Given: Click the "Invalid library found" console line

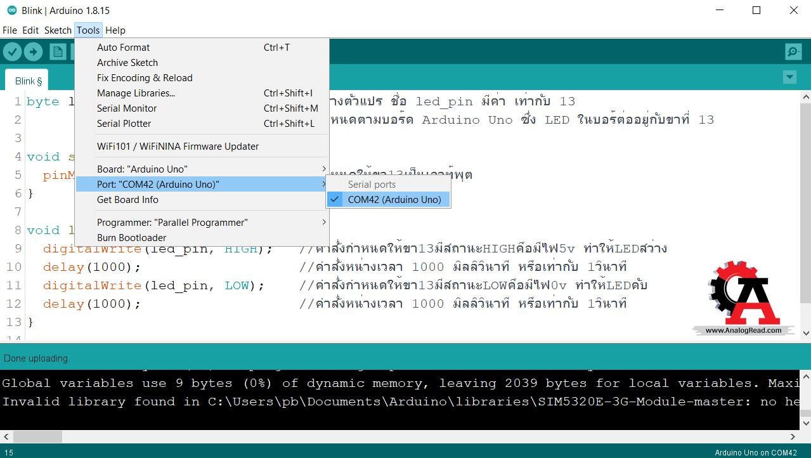Looking at the screenshot, I should 400,402.
